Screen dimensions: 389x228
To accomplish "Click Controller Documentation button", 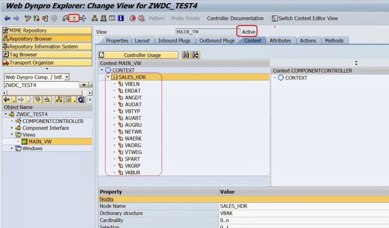I will point(235,18).
